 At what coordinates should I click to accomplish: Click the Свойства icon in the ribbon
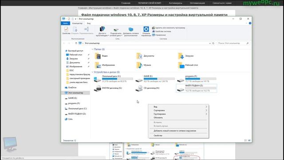(x=66, y=30)
